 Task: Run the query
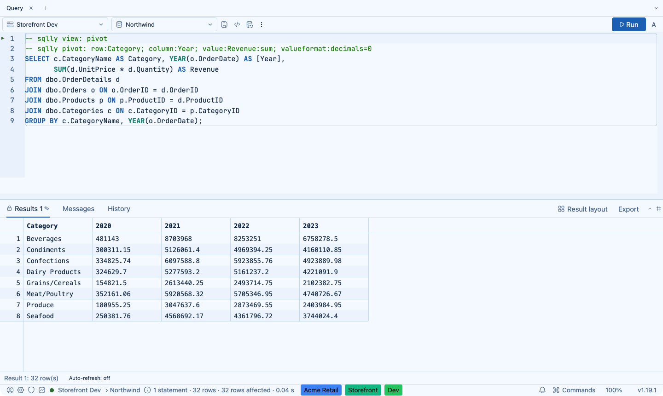tap(629, 24)
